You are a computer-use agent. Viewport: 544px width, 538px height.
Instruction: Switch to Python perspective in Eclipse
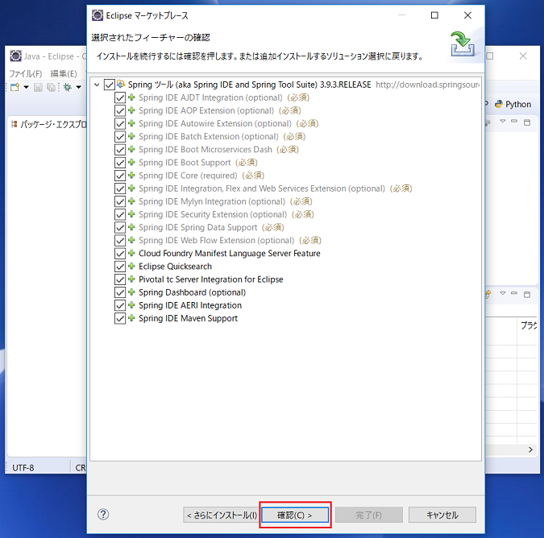point(513,104)
